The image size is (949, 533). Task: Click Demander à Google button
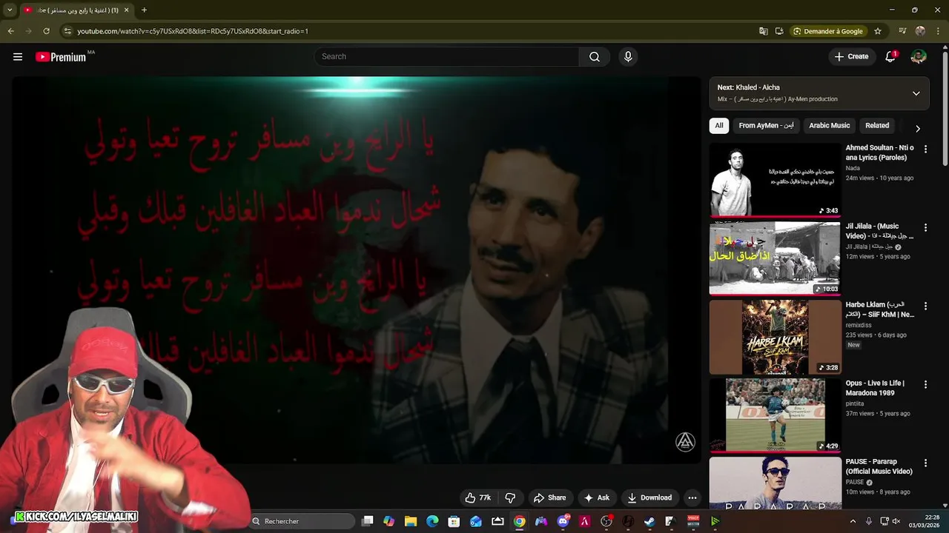[828, 31]
